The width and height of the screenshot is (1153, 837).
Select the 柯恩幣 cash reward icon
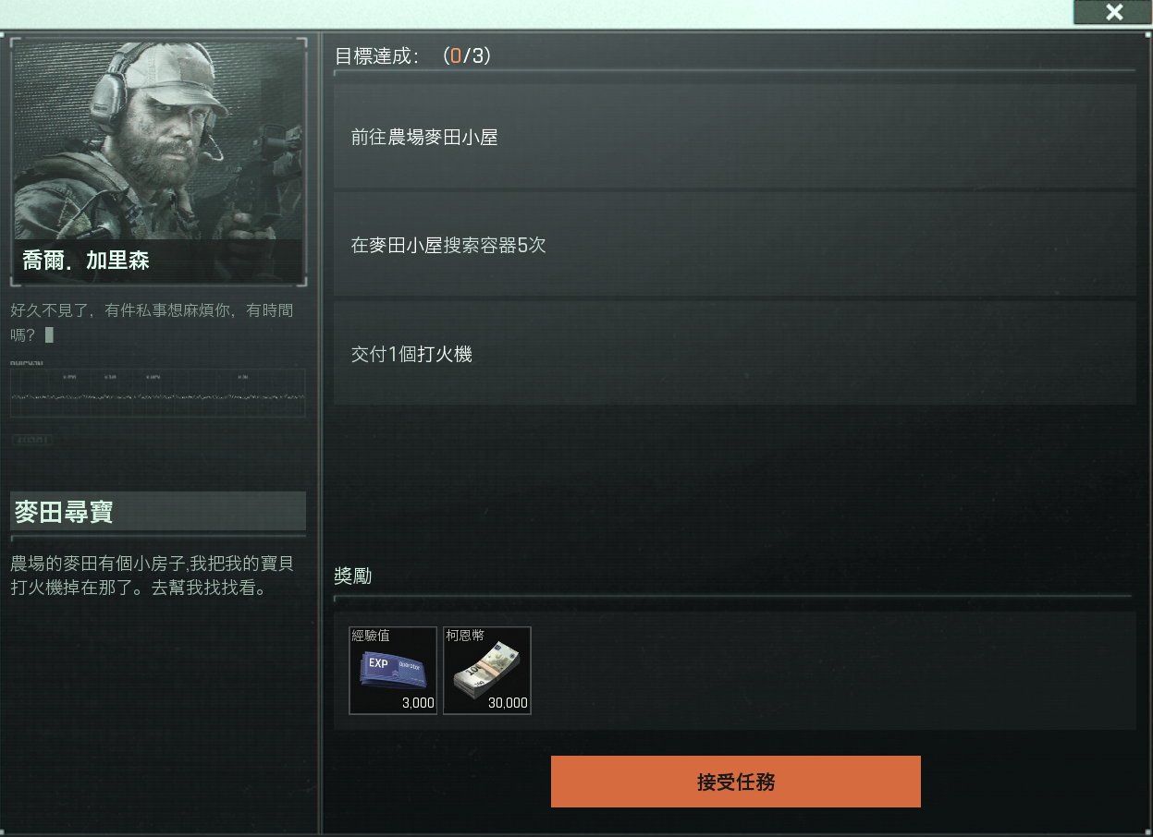[487, 671]
